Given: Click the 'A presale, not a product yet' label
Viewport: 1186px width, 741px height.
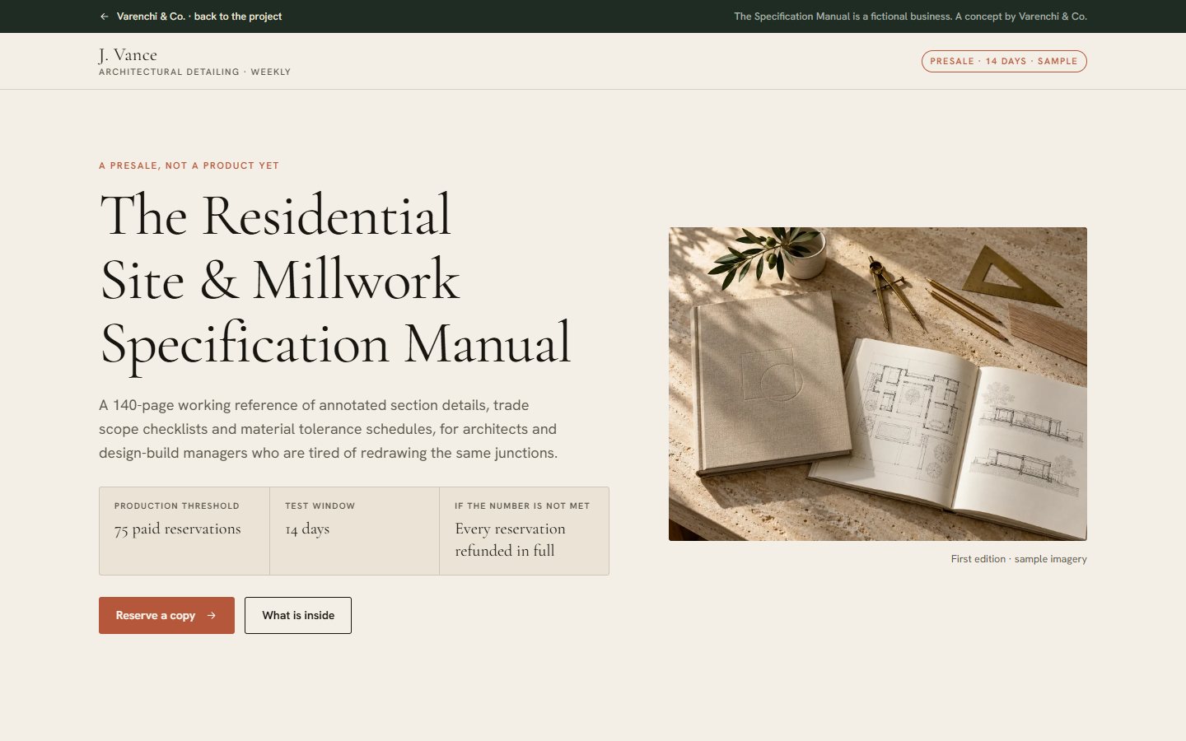Looking at the screenshot, I should [x=189, y=165].
